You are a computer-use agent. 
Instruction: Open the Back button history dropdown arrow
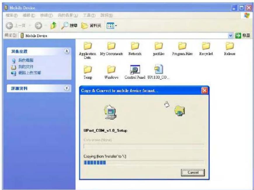tap(30, 26)
